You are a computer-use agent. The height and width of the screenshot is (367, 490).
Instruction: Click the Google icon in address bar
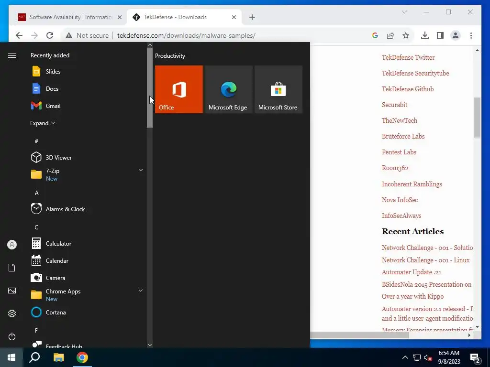pos(375,35)
